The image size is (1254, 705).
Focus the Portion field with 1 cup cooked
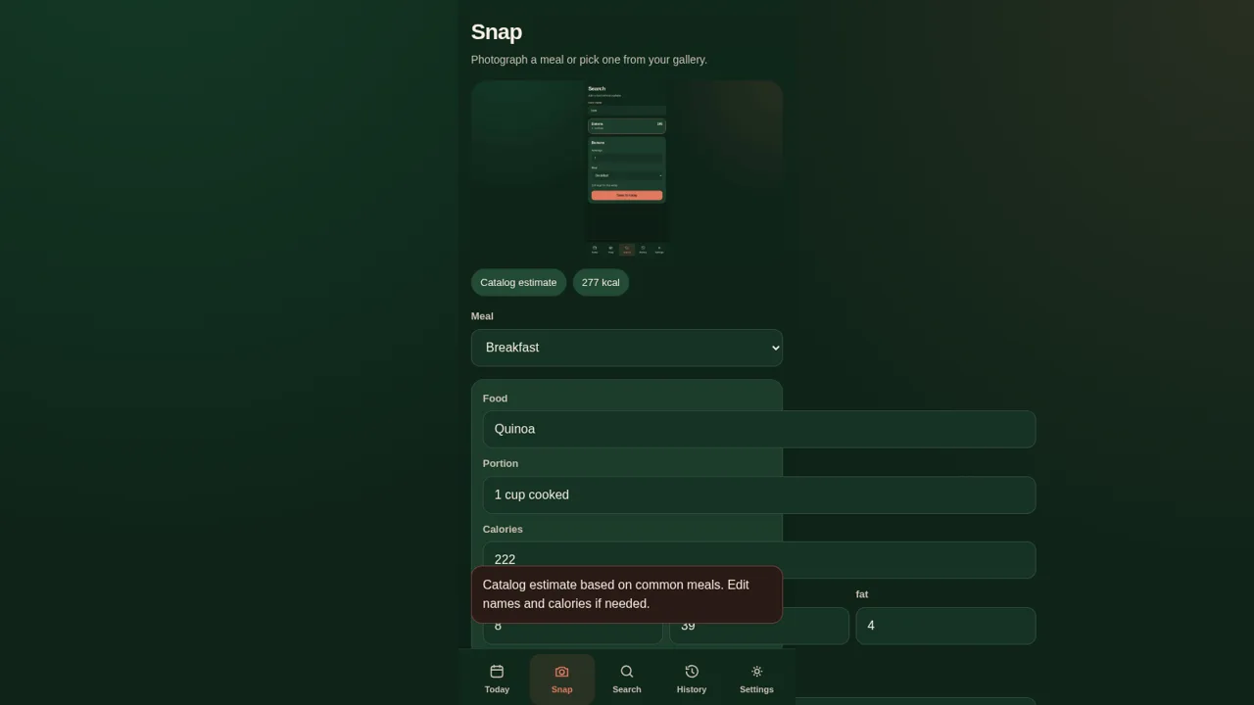759,494
